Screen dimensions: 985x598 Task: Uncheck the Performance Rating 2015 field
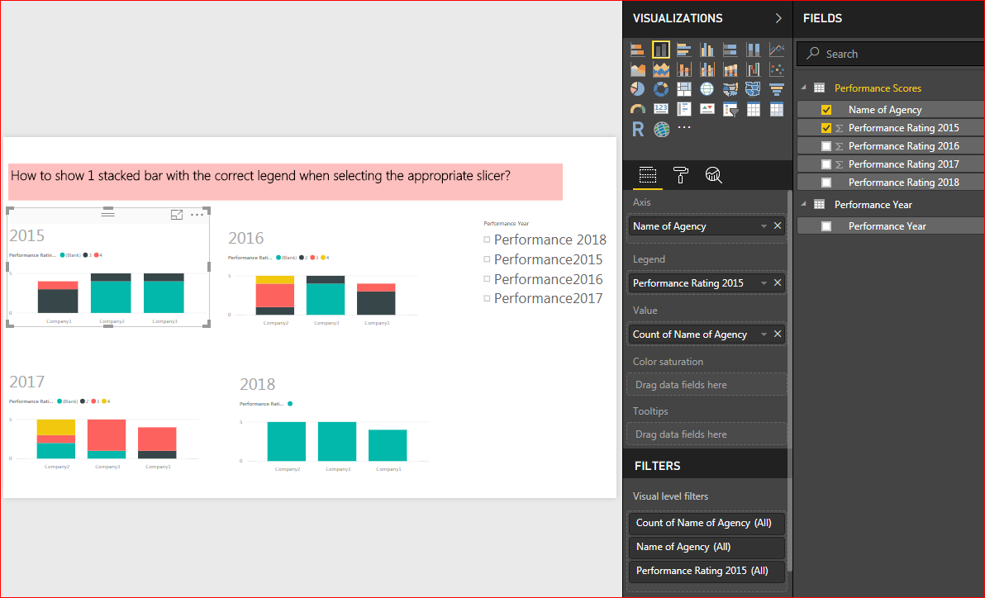click(826, 128)
